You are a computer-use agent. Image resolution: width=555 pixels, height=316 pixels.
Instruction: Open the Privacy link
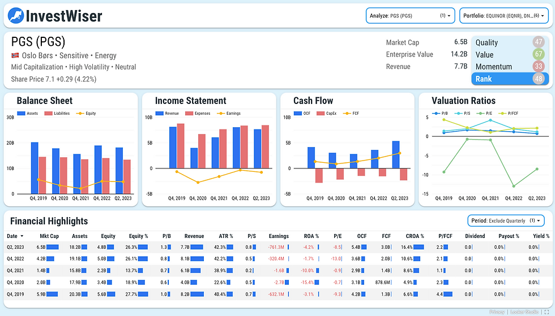pyautogui.click(x=497, y=311)
